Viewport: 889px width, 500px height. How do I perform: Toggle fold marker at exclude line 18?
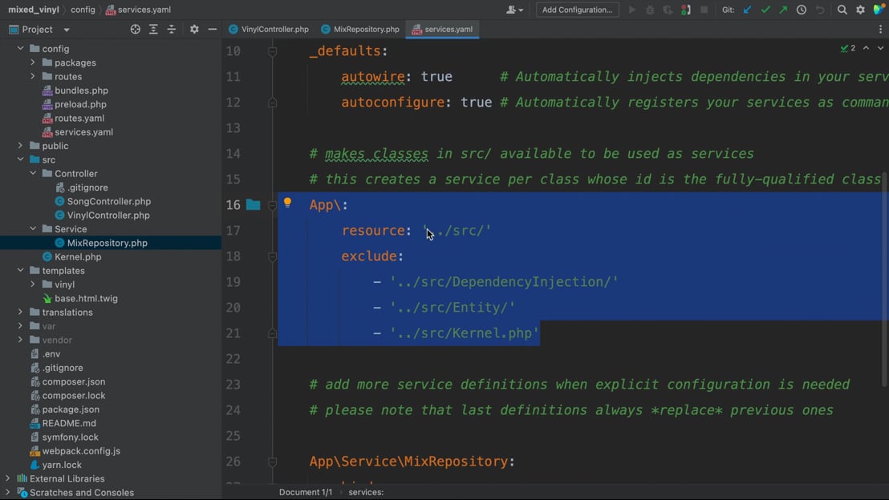click(273, 256)
